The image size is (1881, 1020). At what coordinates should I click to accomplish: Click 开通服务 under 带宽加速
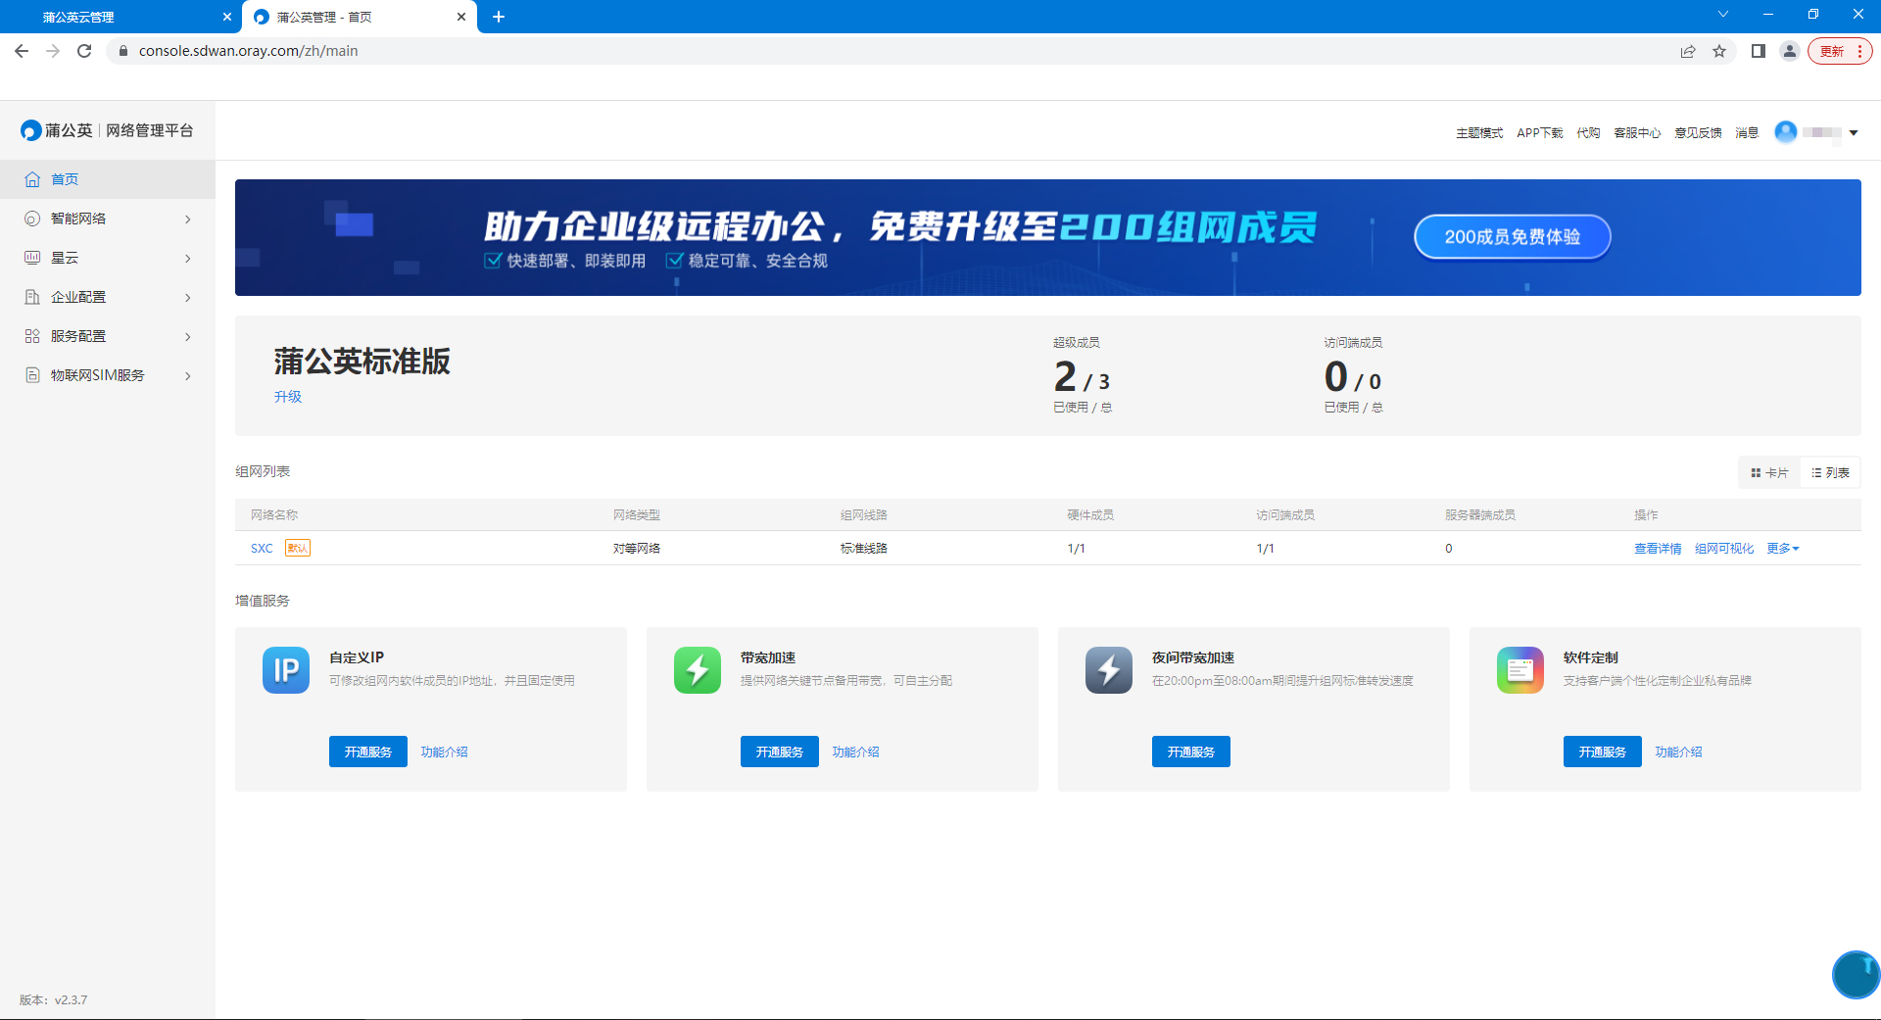779,752
